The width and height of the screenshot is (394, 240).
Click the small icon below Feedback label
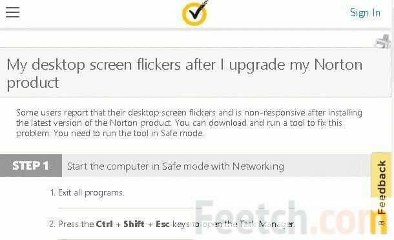tap(382, 223)
